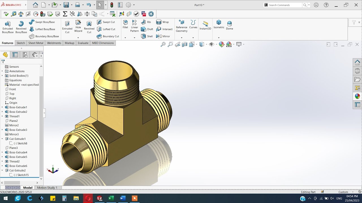Screen dimensions: 362x203
Task: Select the Shell feature
Action: pos(147,36)
